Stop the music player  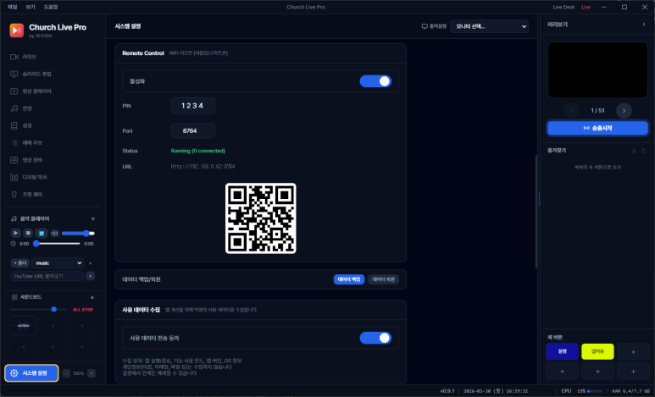pyautogui.click(x=28, y=233)
